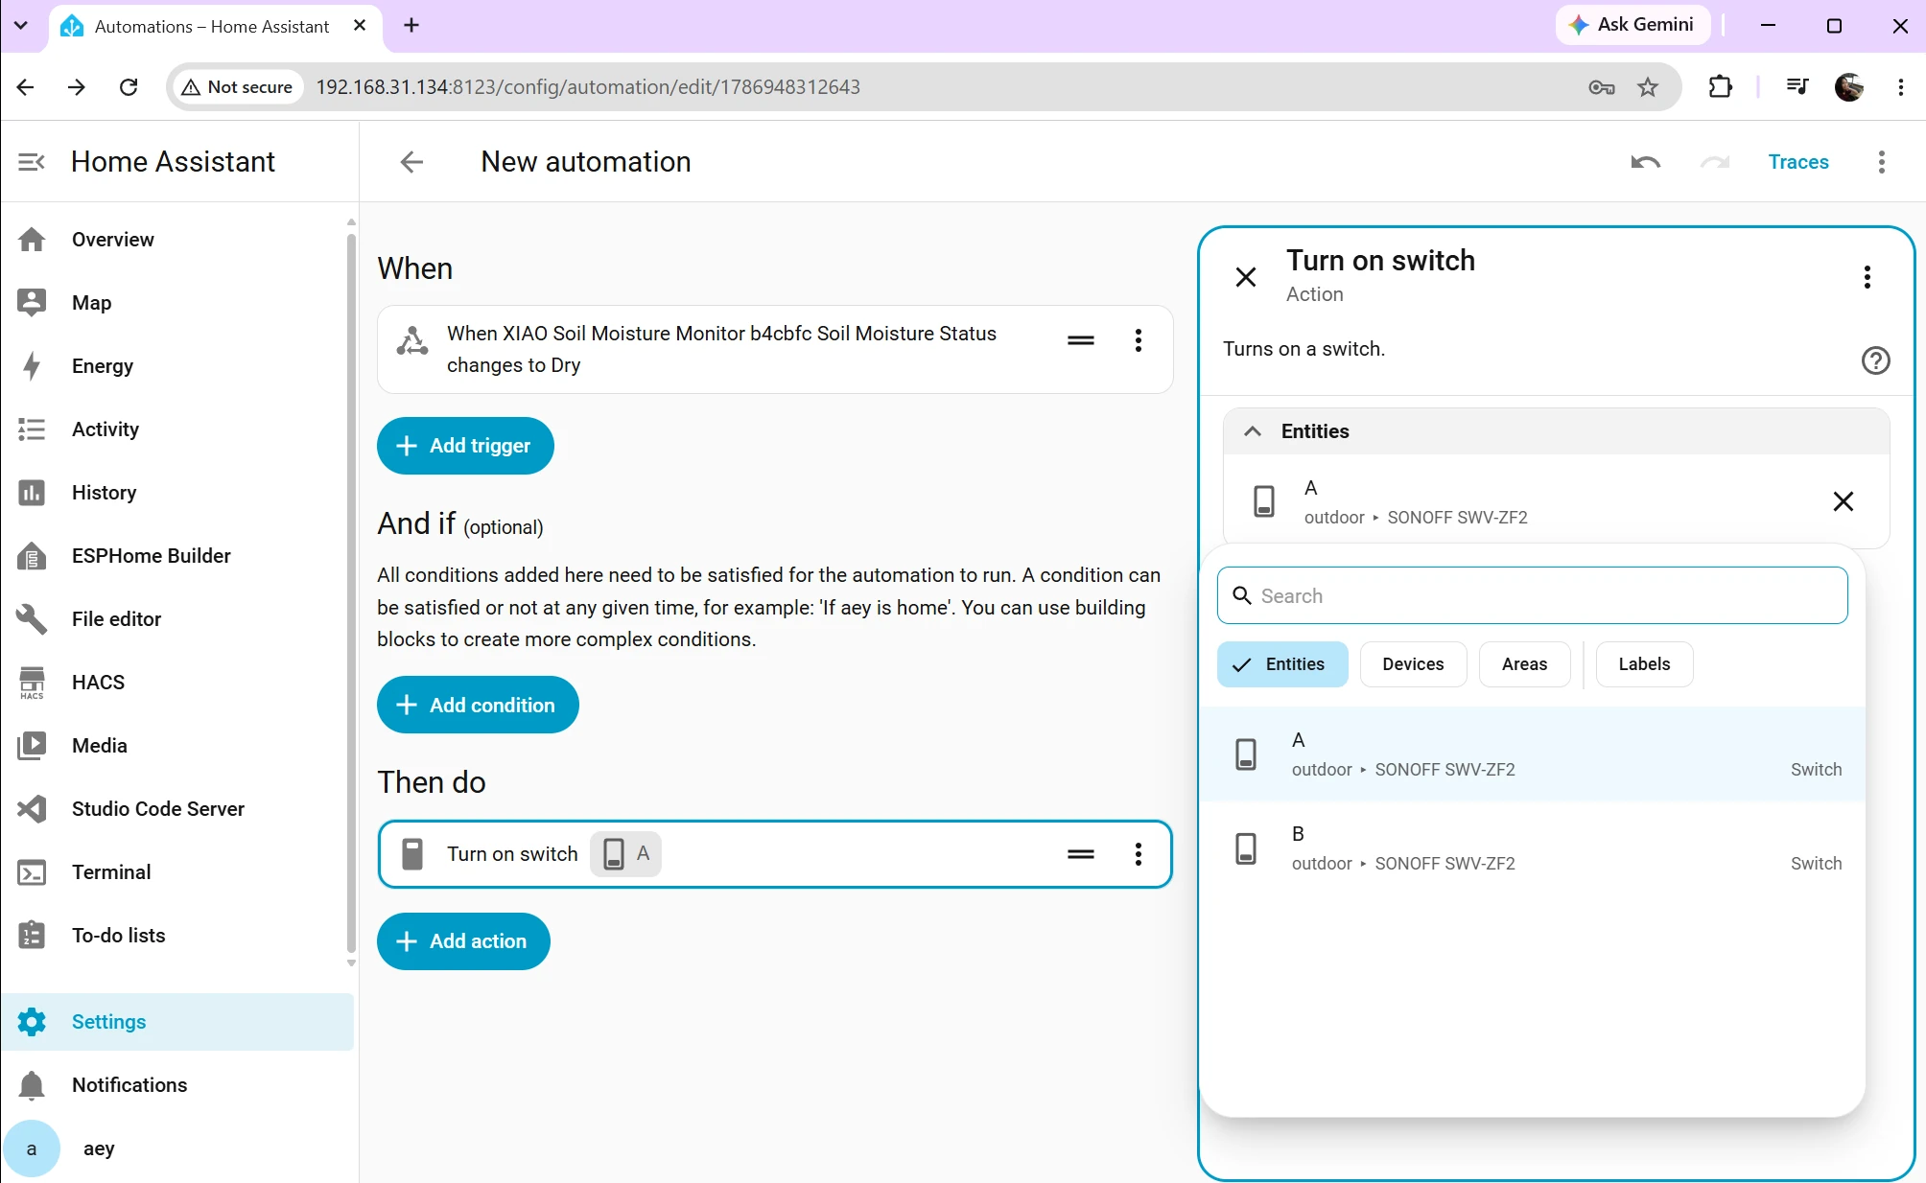Close the Turn on switch panel
The height and width of the screenshot is (1183, 1926).
tap(1246, 277)
